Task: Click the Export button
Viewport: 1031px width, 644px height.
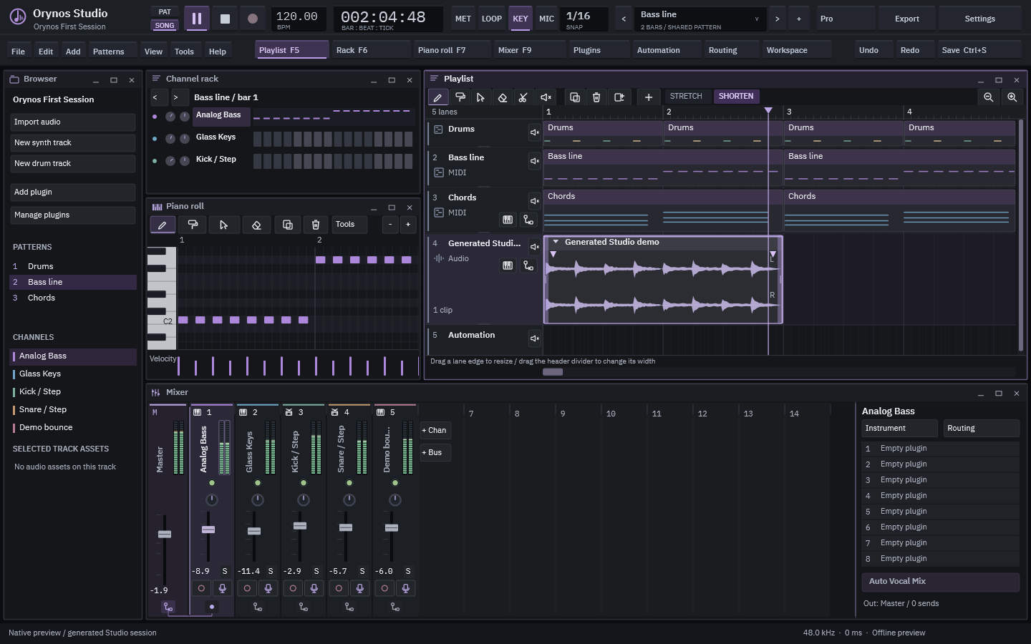Action: (x=907, y=19)
